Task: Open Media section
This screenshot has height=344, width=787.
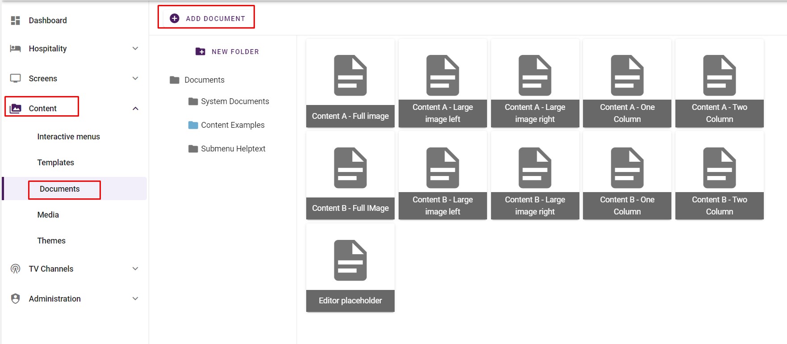Action: pos(48,215)
